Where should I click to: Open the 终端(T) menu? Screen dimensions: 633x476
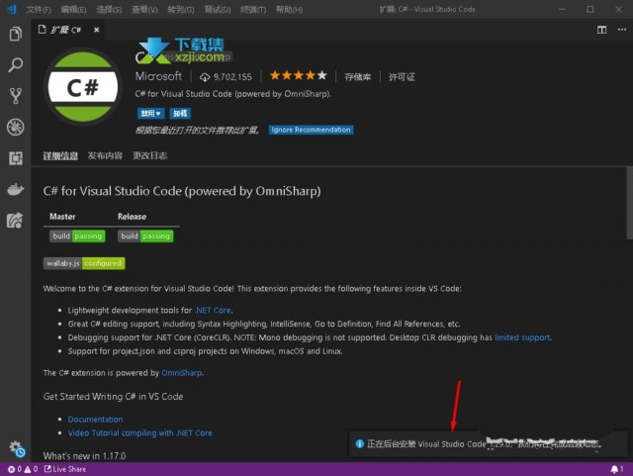(253, 9)
